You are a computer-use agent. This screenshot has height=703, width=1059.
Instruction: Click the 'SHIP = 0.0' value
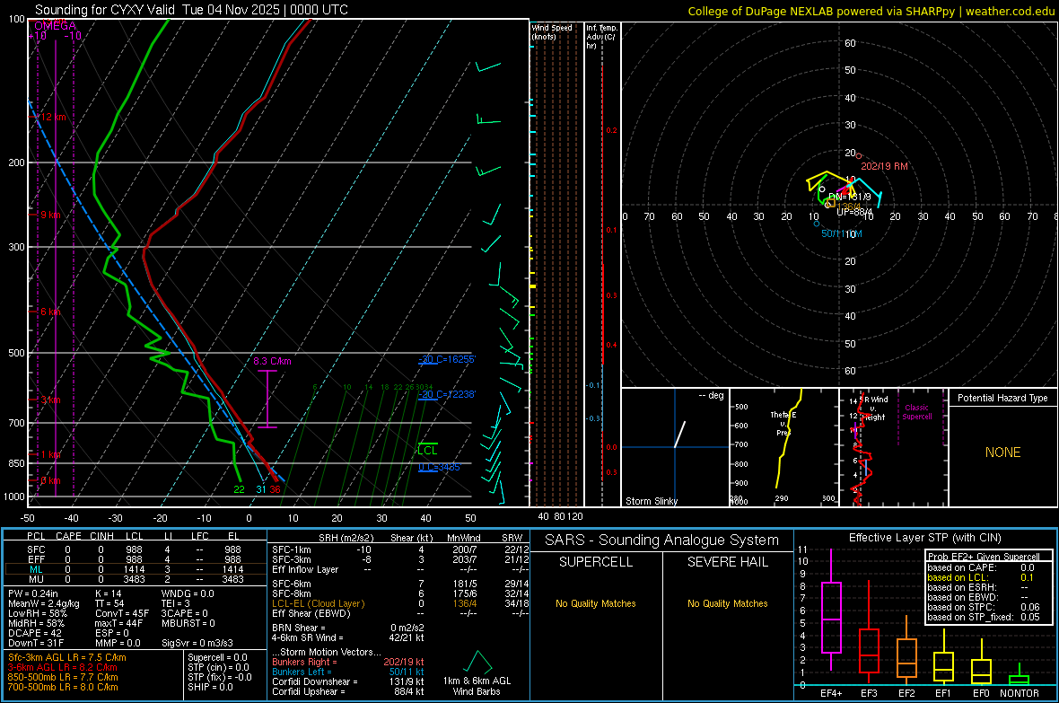tap(210, 687)
